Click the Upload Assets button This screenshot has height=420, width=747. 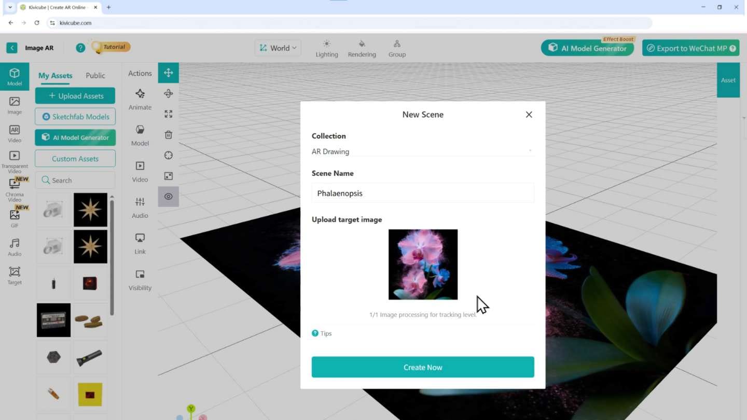[x=75, y=96]
